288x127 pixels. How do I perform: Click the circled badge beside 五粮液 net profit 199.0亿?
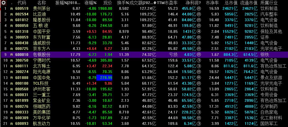[199, 26]
